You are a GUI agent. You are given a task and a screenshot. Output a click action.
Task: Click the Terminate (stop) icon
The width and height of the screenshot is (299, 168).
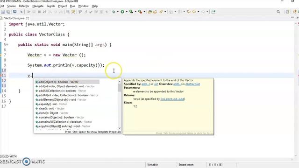(39, 12)
